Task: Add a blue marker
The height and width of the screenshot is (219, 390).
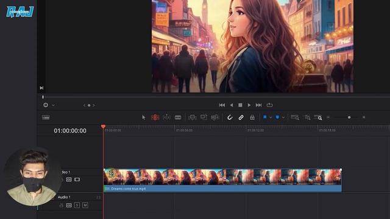Action: click(x=277, y=117)
